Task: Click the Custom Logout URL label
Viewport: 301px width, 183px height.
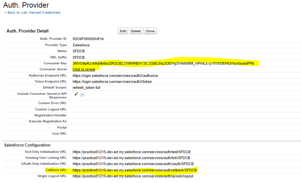Action: tap(51, 109)
